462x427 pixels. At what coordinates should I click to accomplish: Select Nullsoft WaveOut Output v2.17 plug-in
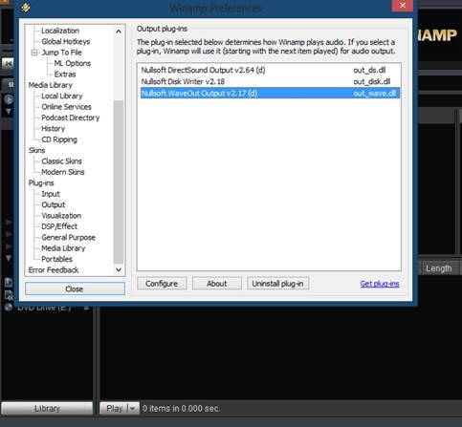(270, 93)
